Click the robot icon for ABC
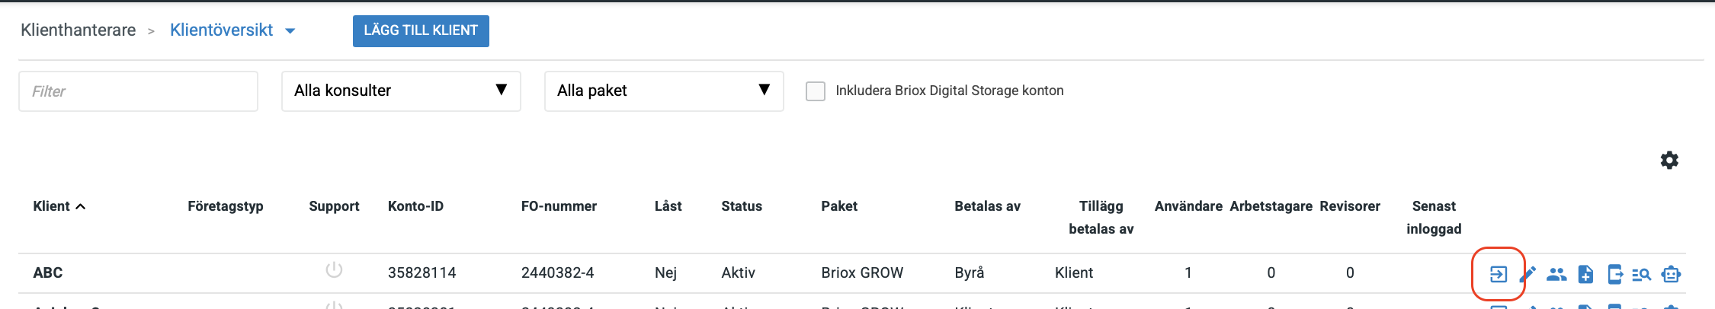Viewport: 1715px width, 309px height. (x=1671, y=274)
